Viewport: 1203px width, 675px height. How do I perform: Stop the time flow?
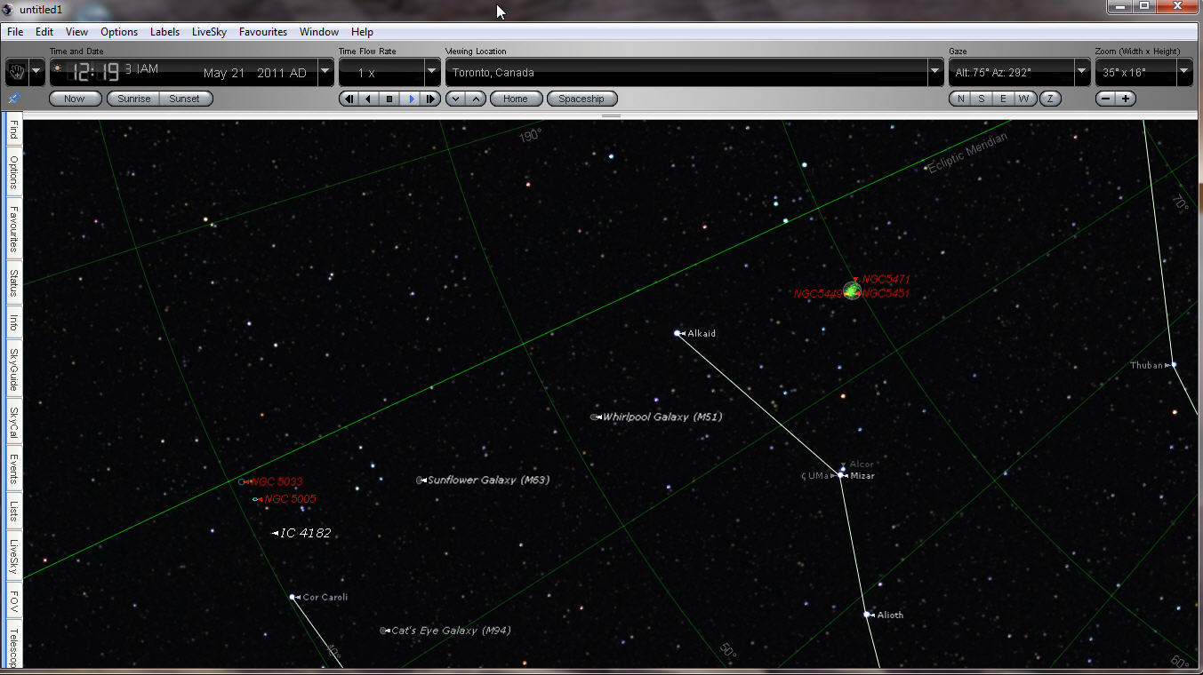[389, 99]
